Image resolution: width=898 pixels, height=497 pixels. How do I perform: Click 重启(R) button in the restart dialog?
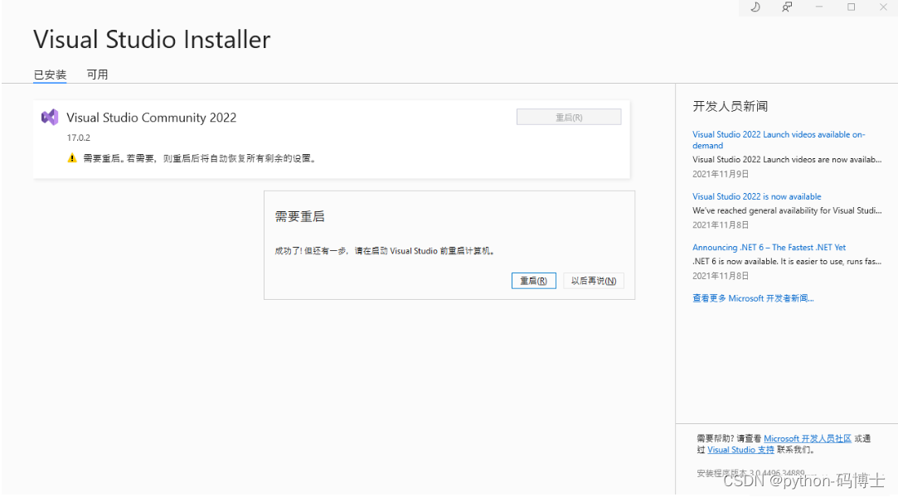coord(534,281)
